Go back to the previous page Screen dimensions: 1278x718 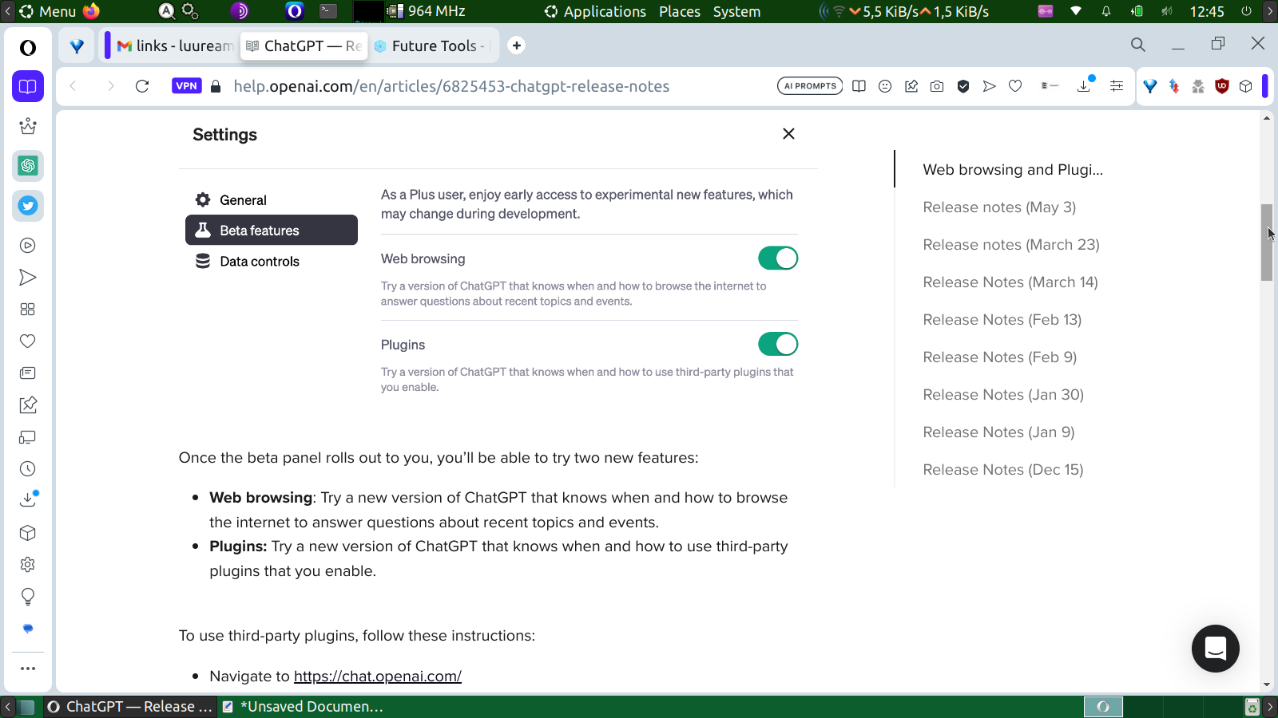coord(73,86)
